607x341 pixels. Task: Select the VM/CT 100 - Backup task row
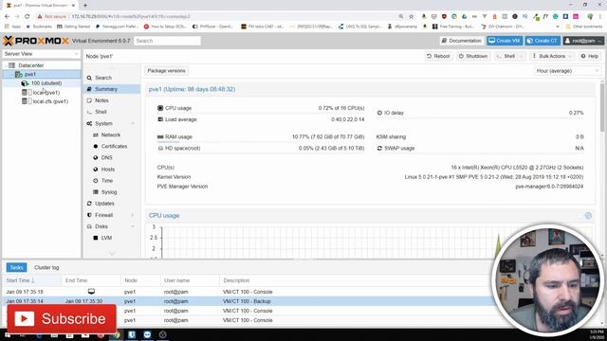coord(248,301)
